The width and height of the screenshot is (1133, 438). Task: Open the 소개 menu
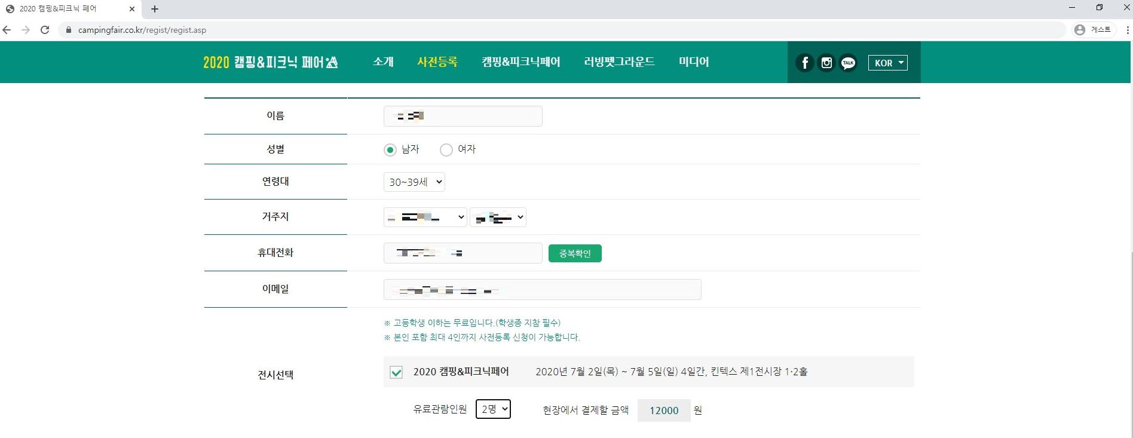point(383,62)
